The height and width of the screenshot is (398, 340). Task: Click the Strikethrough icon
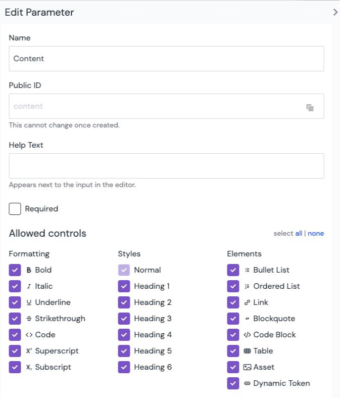coord(29,319)
